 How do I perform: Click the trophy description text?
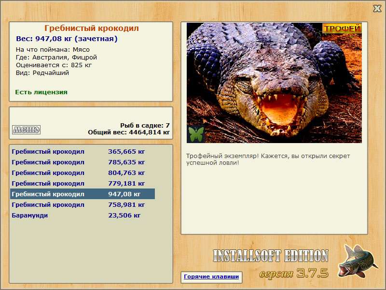coord(268,159)
